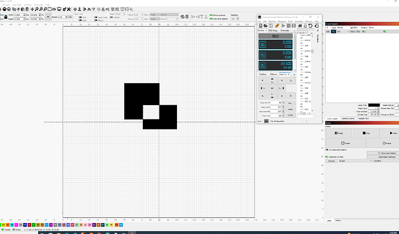This screenshot has width=399, height=234.
Task: Jog Z+ button in UGS jog controller
Action: (x=291, y=80)
